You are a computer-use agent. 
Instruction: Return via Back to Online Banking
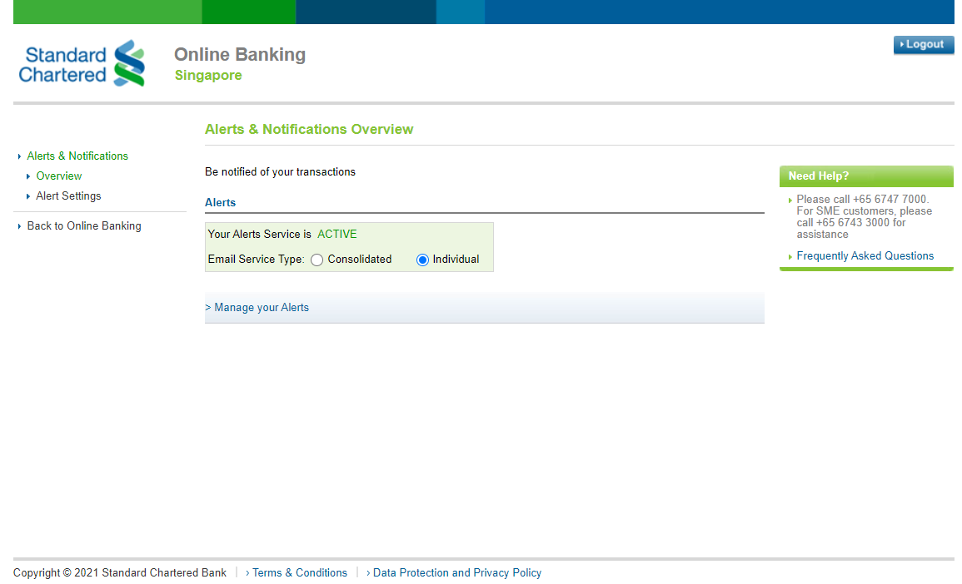[x=84, y=226]
